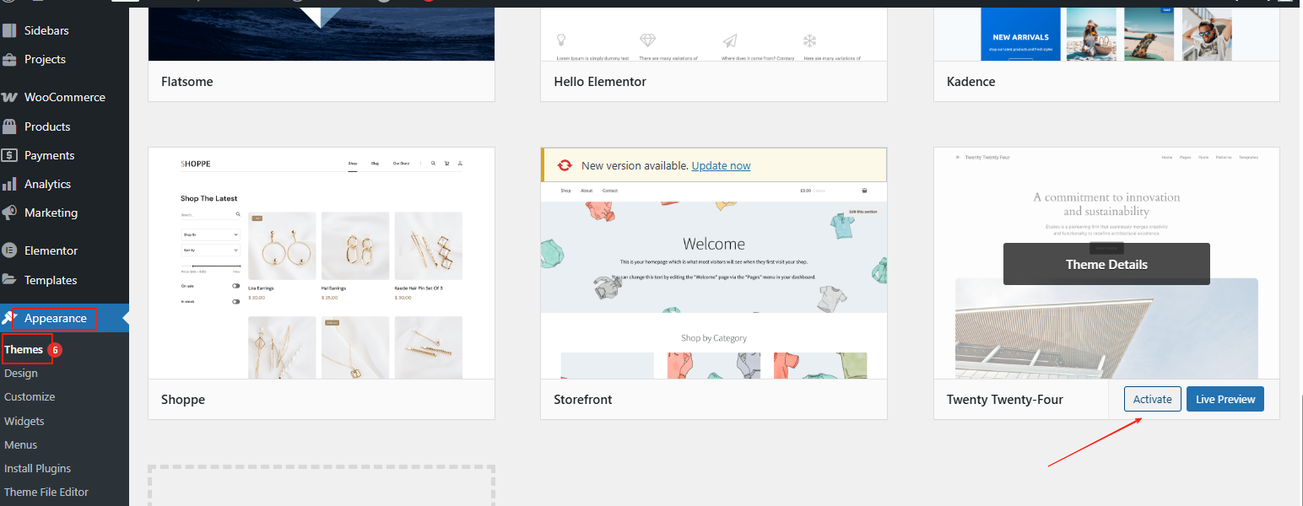Open Sidebars via its sidebar icon
Viewport: 1303px width, 506px height.
[9, 30]
